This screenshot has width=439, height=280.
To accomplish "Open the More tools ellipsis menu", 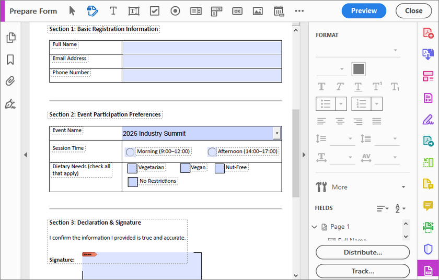I will click(x=299, y=11).
